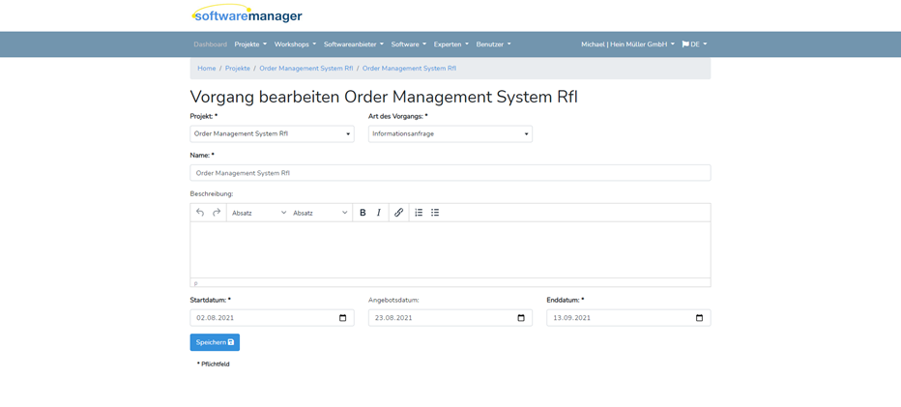Open the Workshops menu
Viewport: 901px width, 407px height.
296,44
